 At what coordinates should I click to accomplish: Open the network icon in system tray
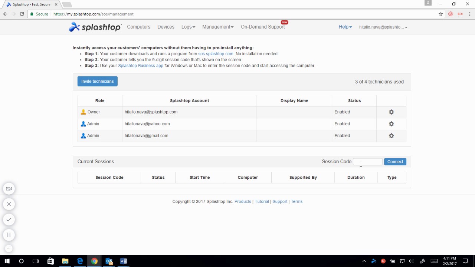[x=402, y=261]
